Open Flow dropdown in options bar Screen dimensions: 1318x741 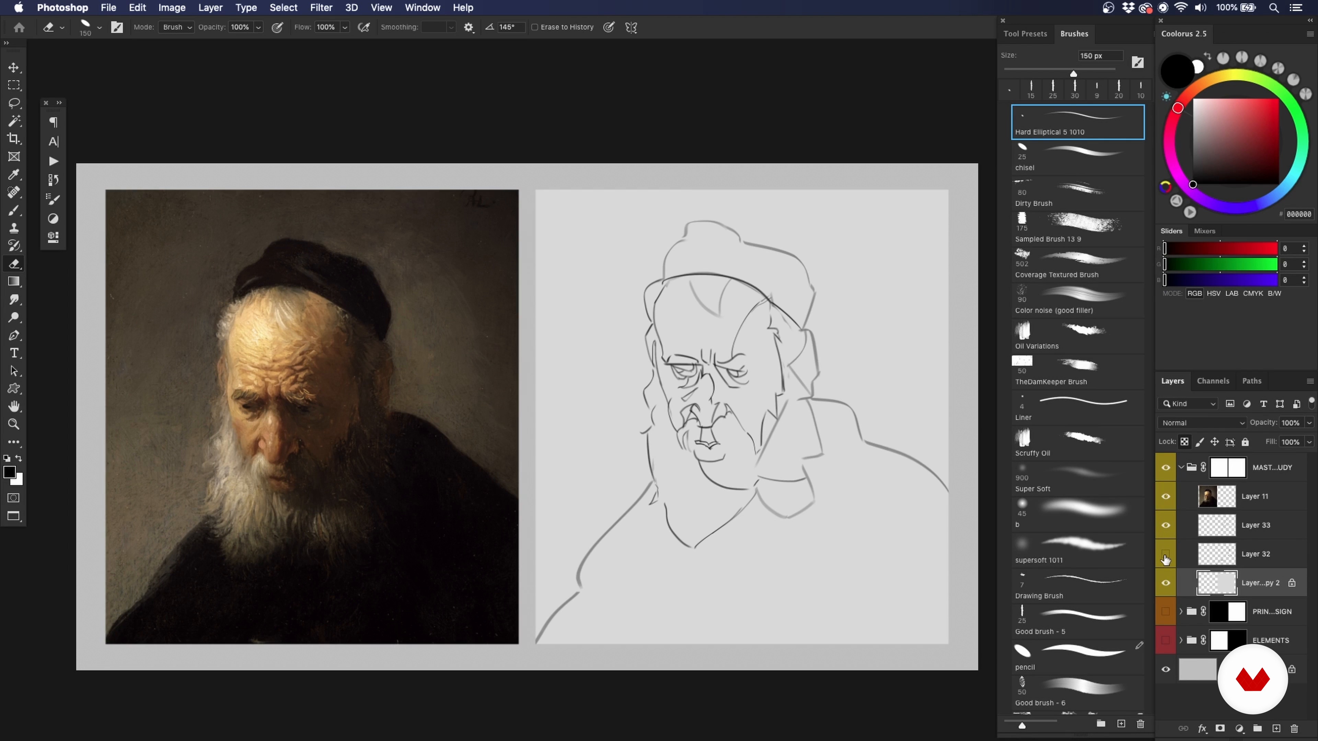[x=345, y=27]
